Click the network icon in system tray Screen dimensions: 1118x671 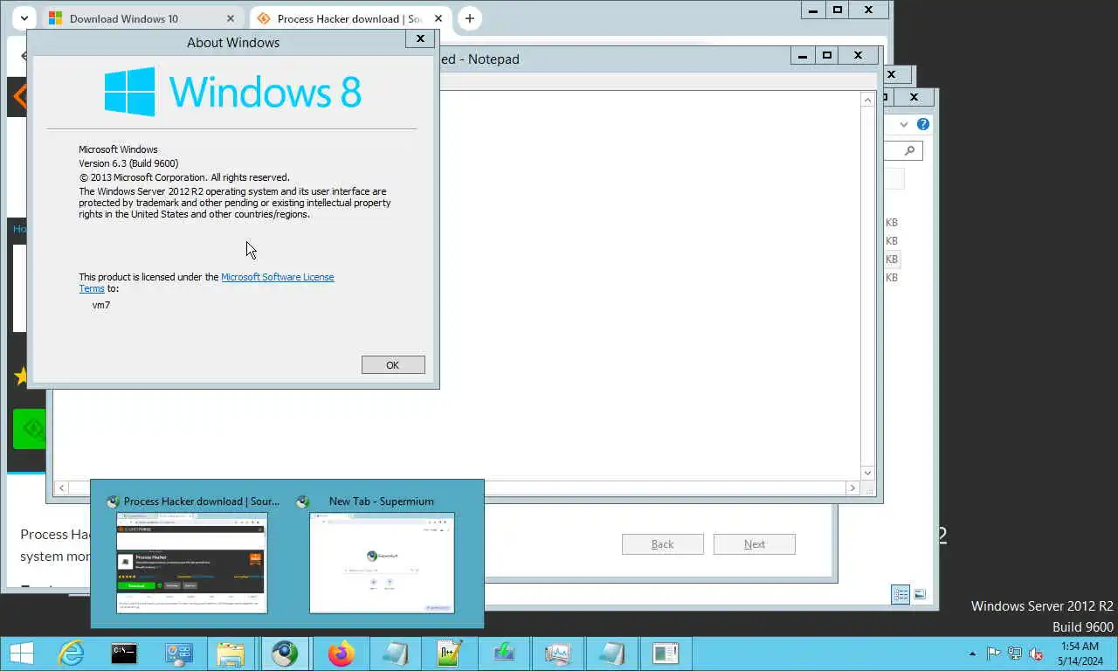coord(1015,654)
